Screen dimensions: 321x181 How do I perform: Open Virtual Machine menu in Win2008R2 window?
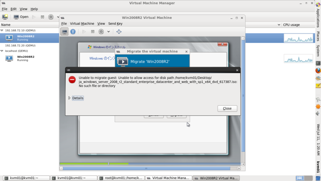[x=82, y=24]
